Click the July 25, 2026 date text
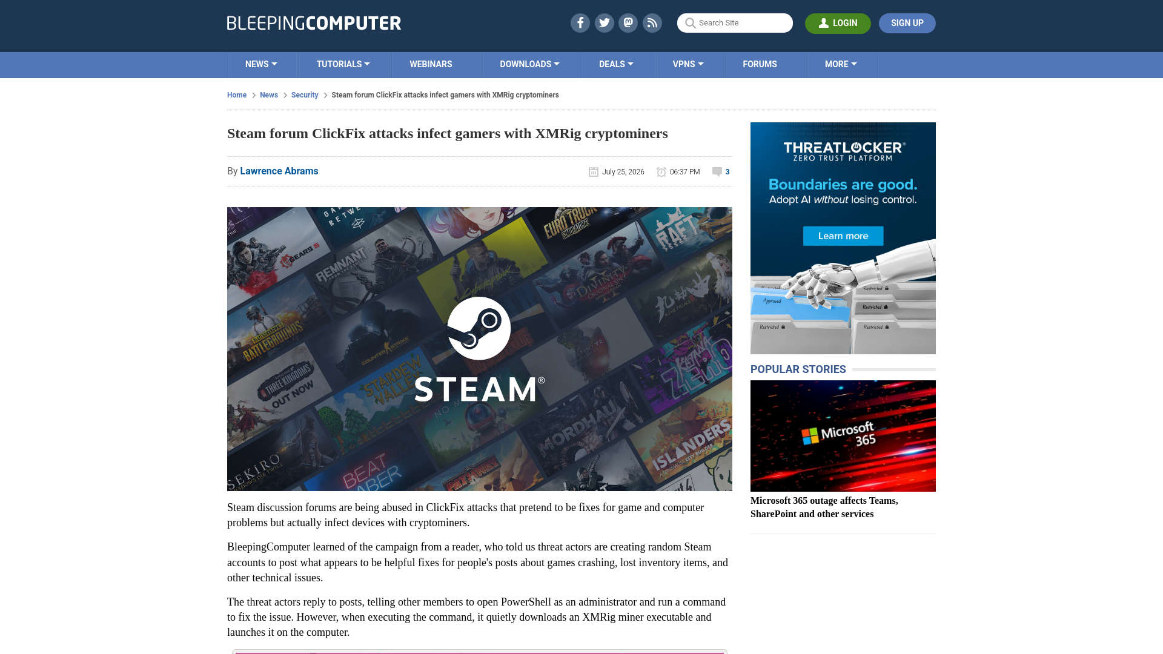Screen dimensions: 1163x654 tap(623, 172)
